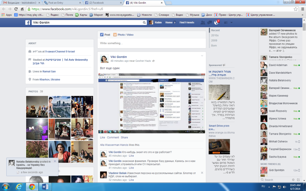Select Photo / Video tab in composer
306x191 pixels.
tap(123, 35)
